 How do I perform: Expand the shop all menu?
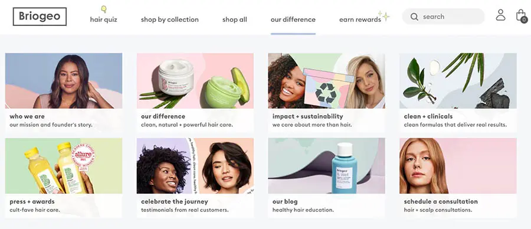[235, 19]
